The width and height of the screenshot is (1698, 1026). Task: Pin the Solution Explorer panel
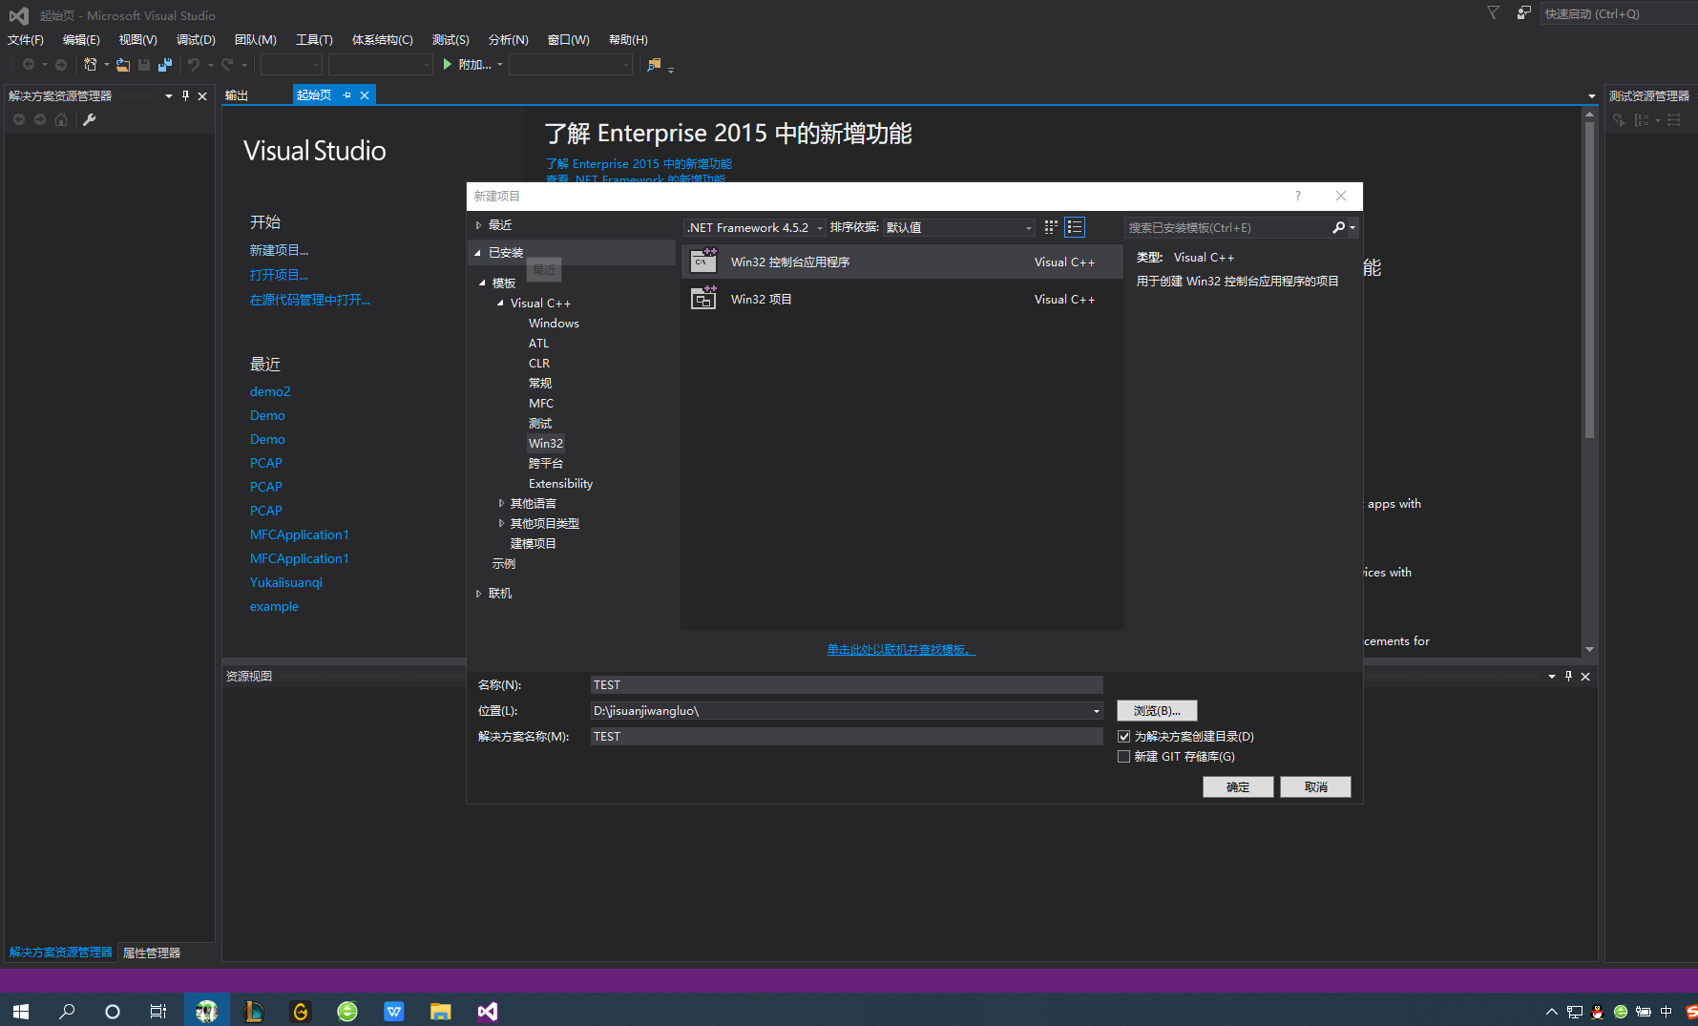pyautogui.click(x=185, y=95)
